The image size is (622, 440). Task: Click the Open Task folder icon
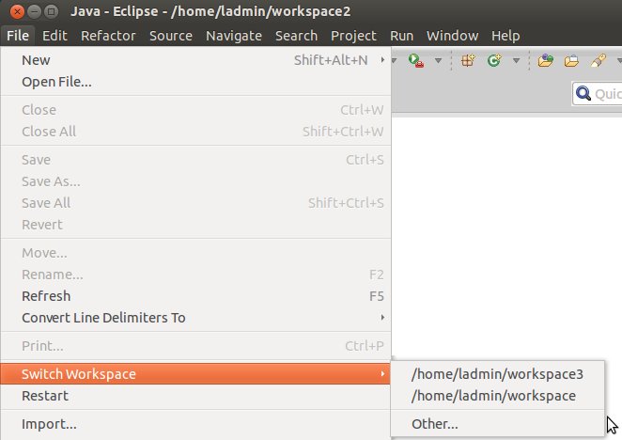[571, 61]
